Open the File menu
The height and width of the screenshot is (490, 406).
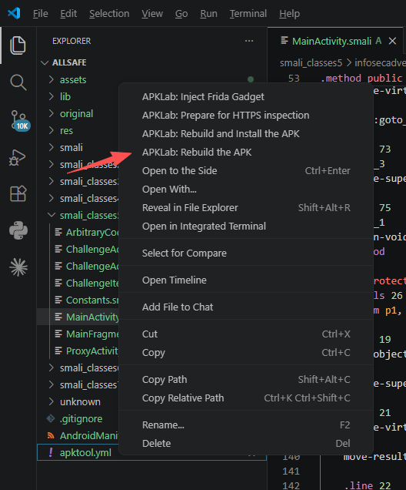(41, 14)
